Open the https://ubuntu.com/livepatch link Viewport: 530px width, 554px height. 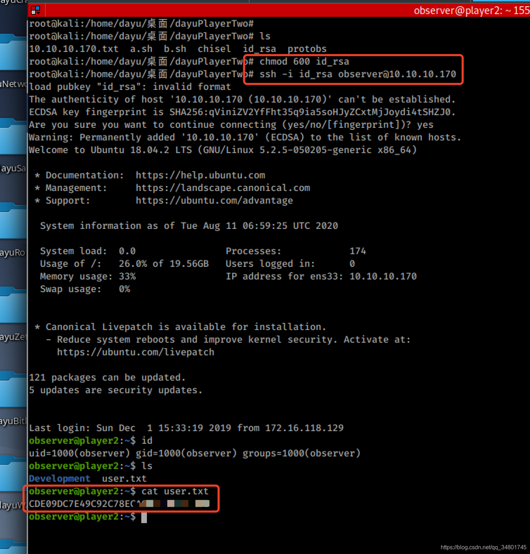(x=136, y=352)
